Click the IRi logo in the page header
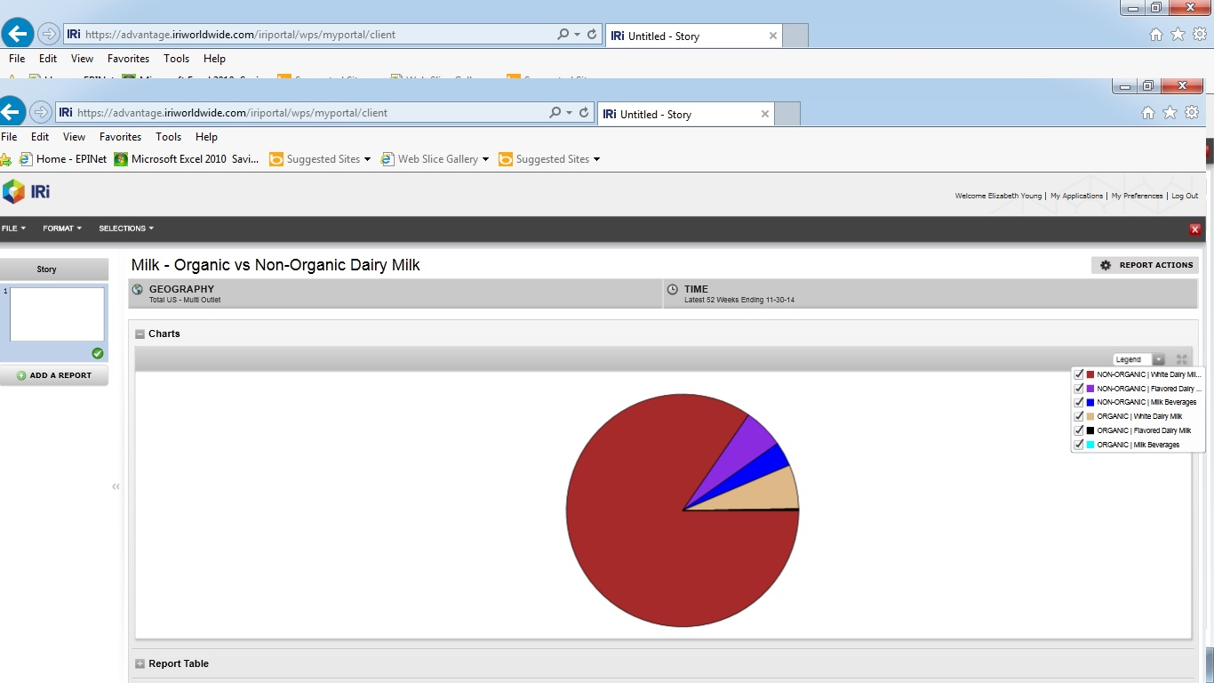 tap(26, 191)
